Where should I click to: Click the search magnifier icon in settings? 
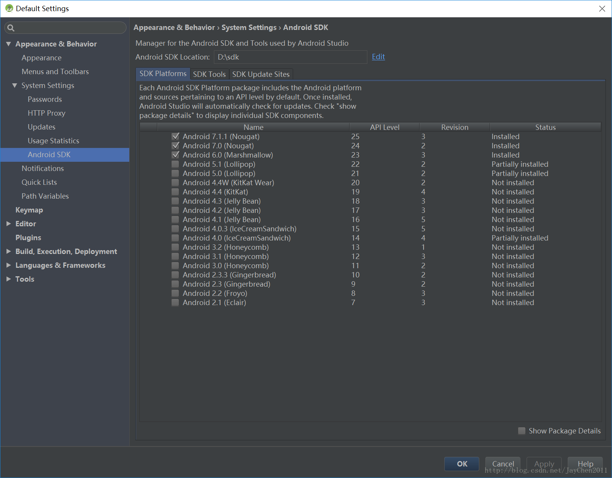coord(11,28)
